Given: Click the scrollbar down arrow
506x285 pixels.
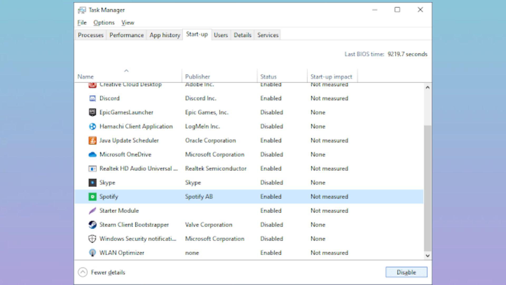Looking at the screenshot, I should (427, 255).
